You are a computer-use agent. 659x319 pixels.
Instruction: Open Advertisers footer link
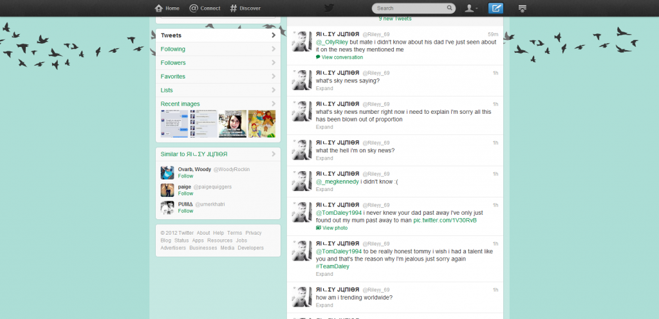click(x=173, y=248)
